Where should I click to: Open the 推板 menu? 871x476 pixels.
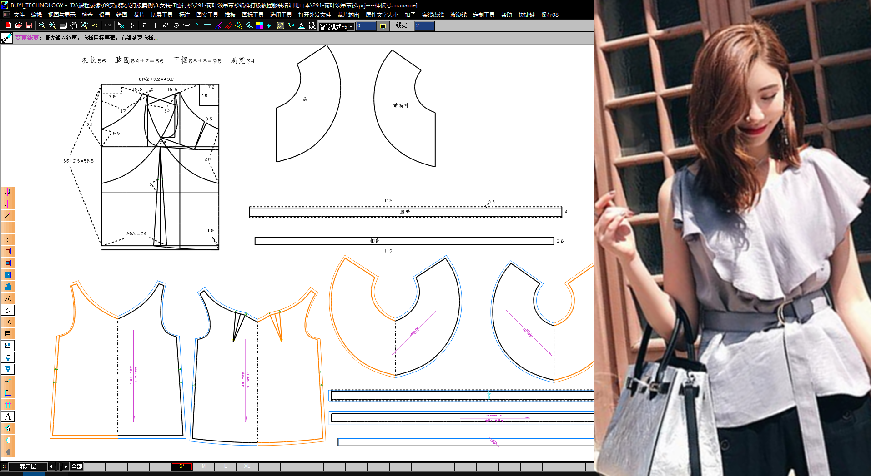[x=230, y=15]
